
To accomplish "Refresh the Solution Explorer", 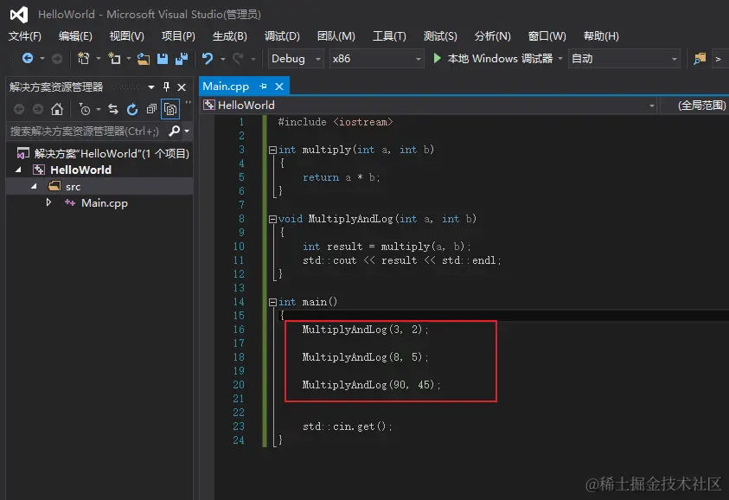I will [132, 109].
